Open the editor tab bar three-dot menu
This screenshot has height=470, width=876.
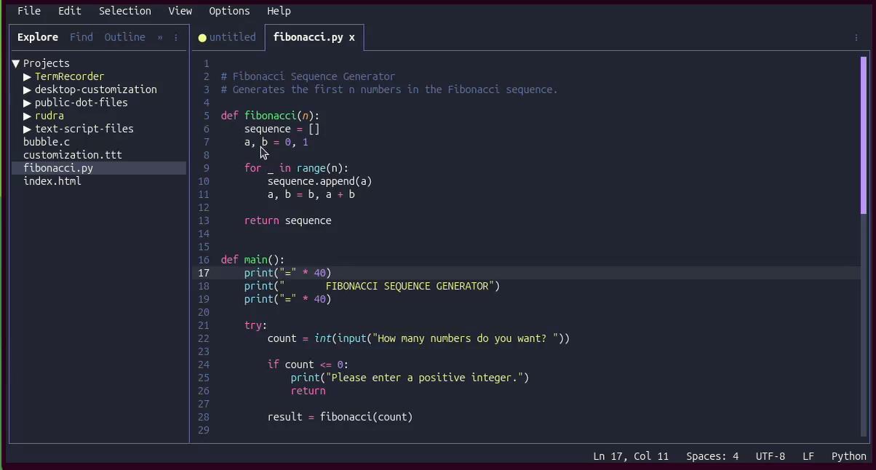(856, 37)
